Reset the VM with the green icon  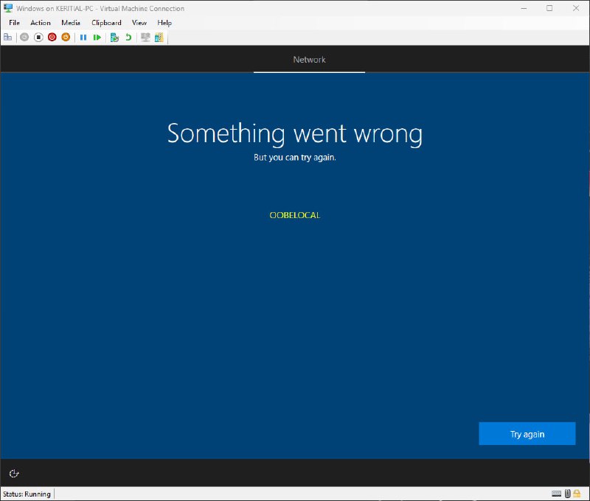tap(97, 37)
